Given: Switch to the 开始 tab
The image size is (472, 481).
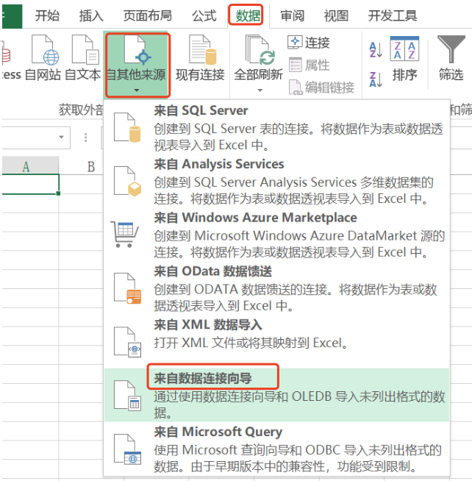Looking at the screenshot, I should tap(47, 15).
